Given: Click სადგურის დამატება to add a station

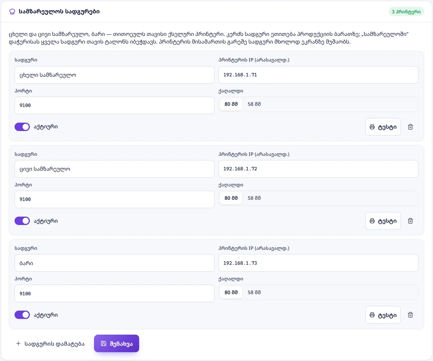Looking at the screenshot, I should tap(50, 344).
